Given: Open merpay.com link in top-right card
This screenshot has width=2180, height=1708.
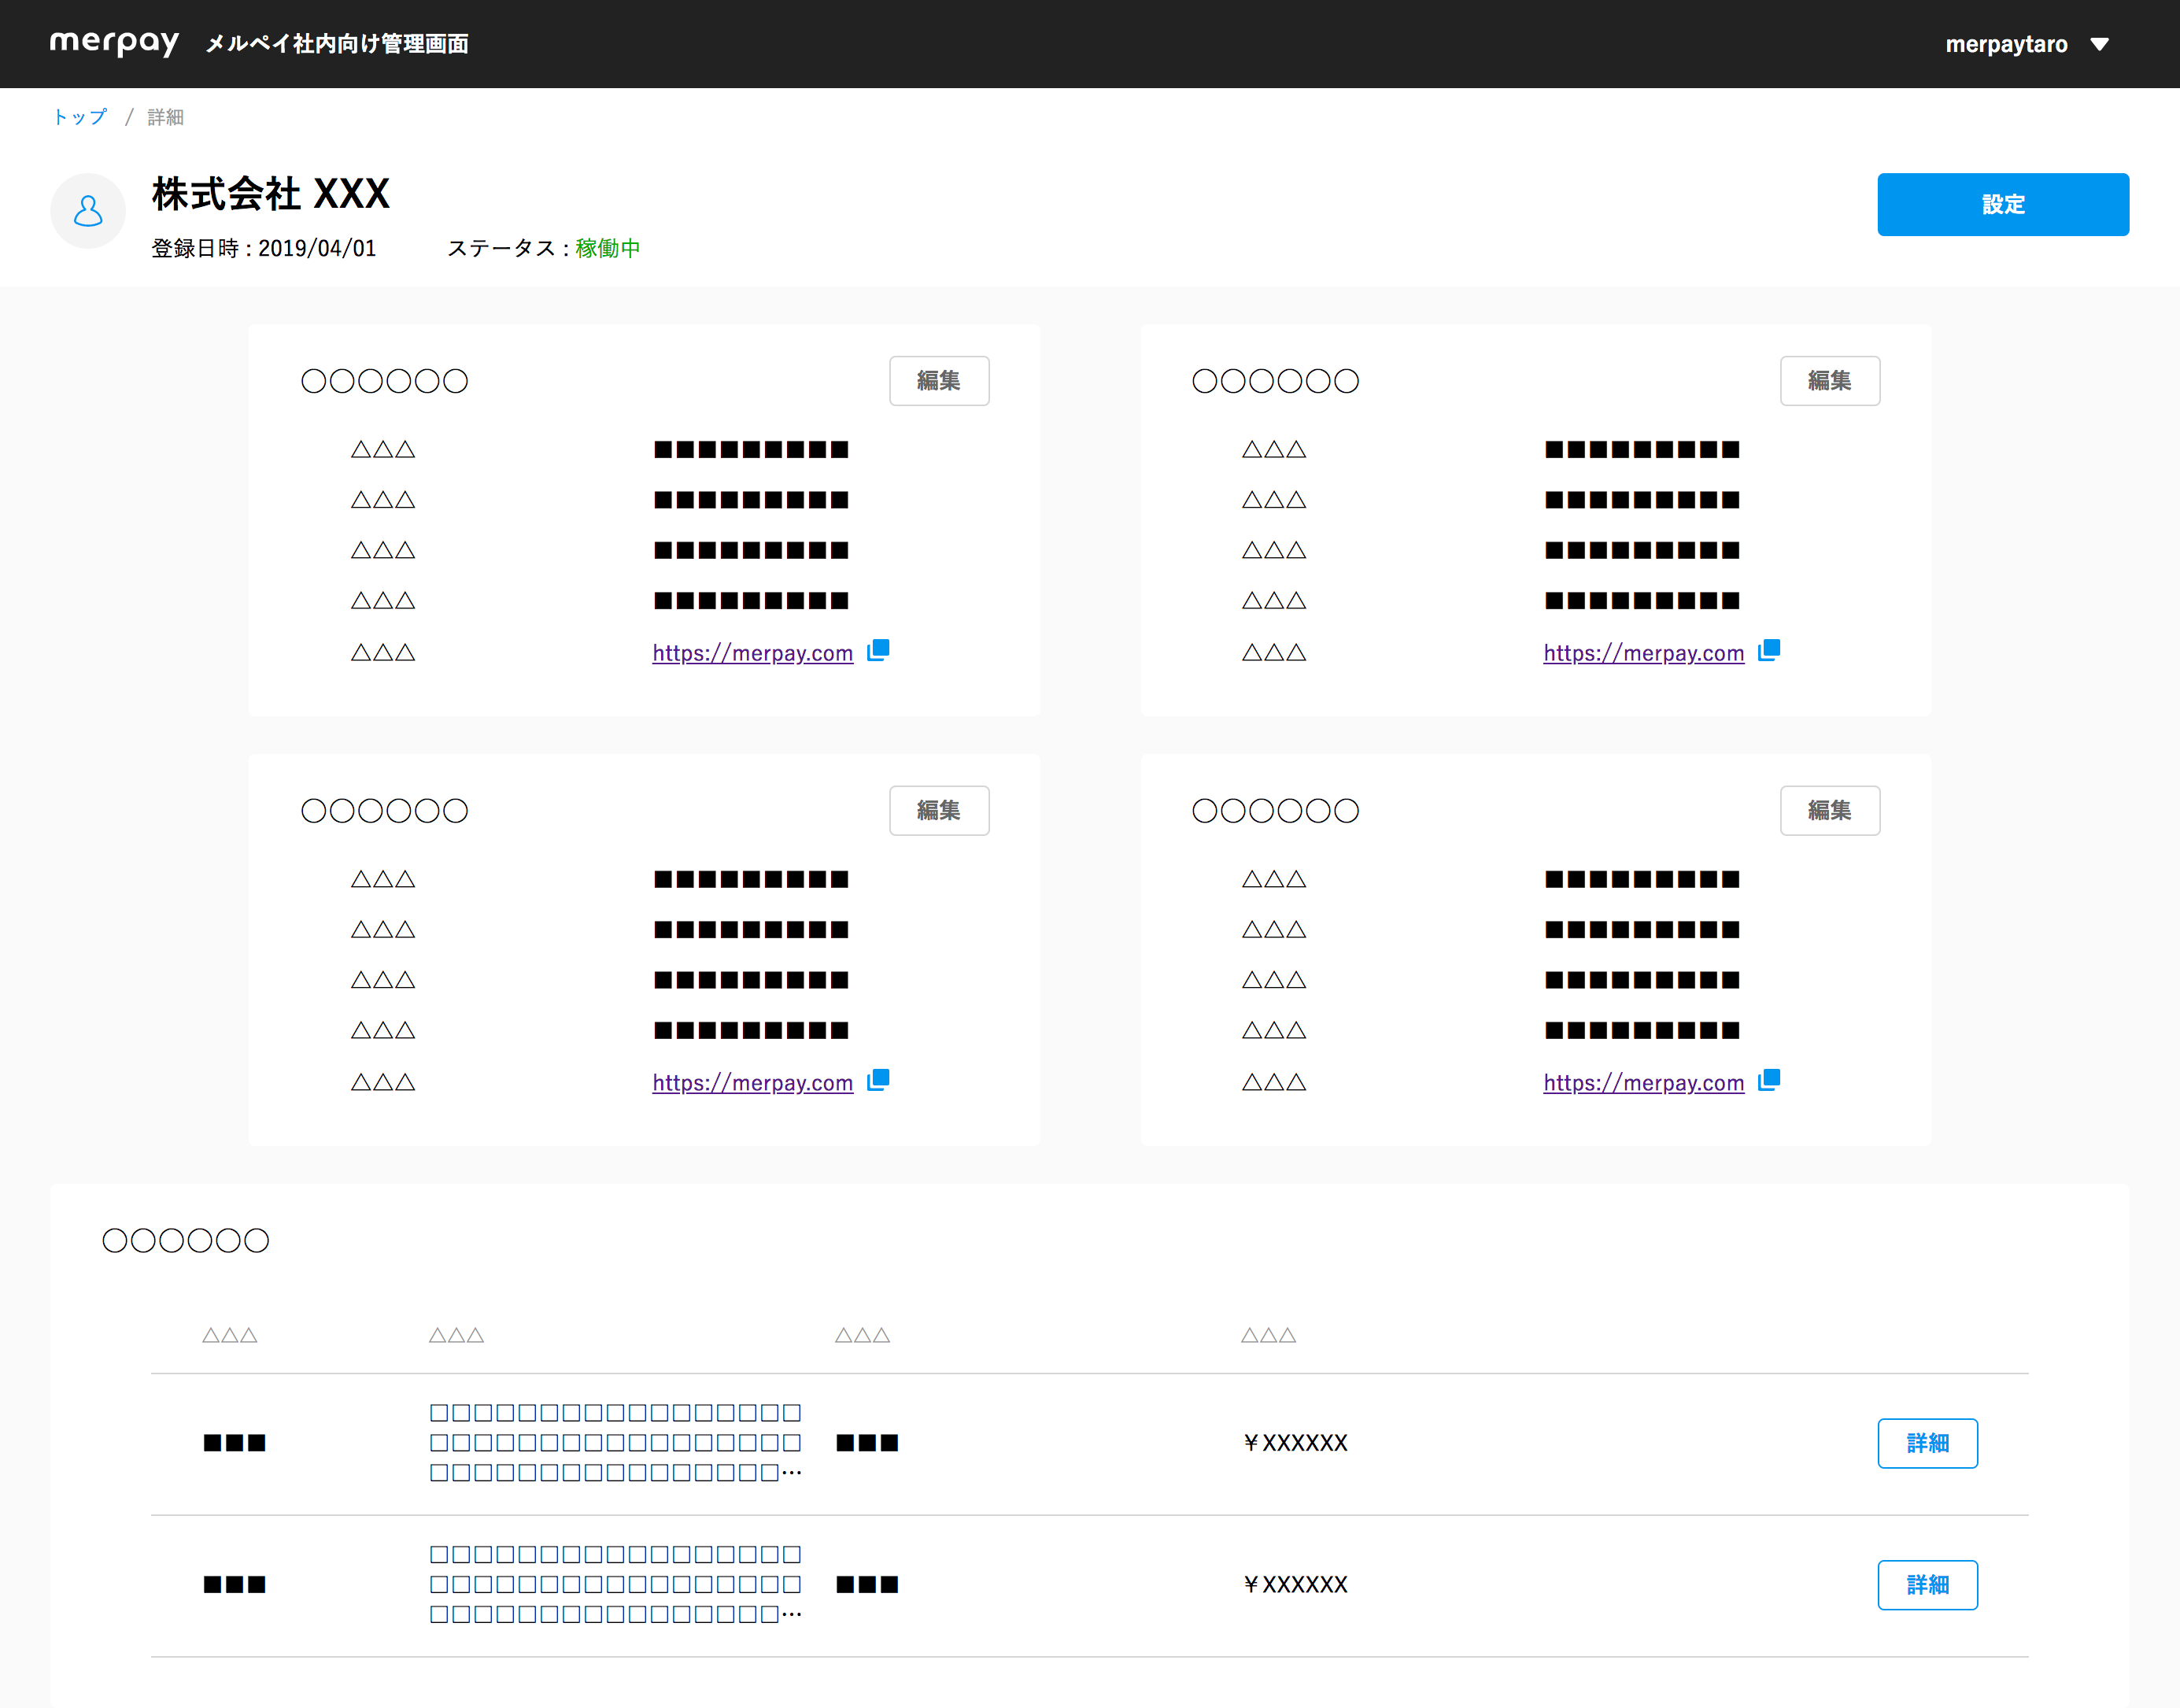Looking at the screenshot, I should [1644, 653].
